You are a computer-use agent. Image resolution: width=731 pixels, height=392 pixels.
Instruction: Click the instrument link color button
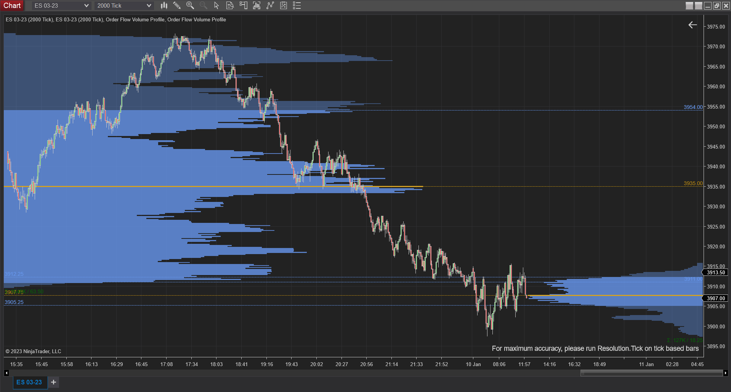689,6
